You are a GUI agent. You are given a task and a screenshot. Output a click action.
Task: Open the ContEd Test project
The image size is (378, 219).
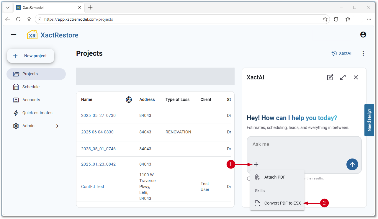pyautogui.click(x=93, y=187)
